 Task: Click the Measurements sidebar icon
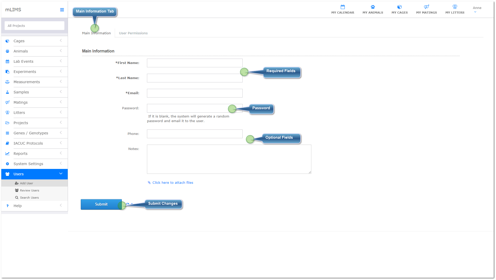[7, 82]
